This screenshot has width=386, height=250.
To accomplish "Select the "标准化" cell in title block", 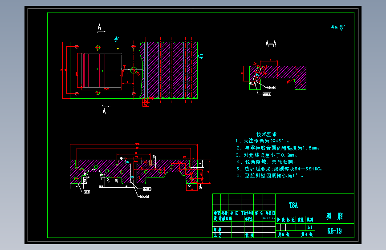I will pos(248,219).
